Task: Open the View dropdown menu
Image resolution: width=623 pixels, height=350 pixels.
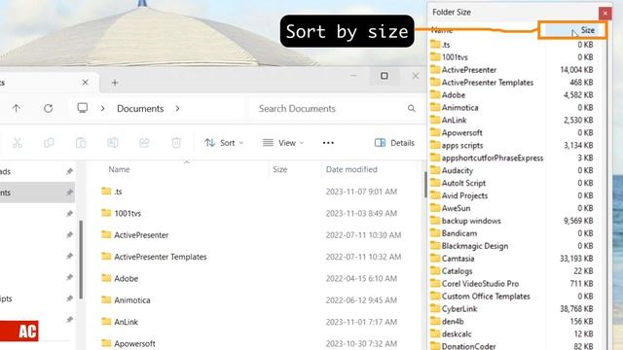Action: [x=283, y=143]
